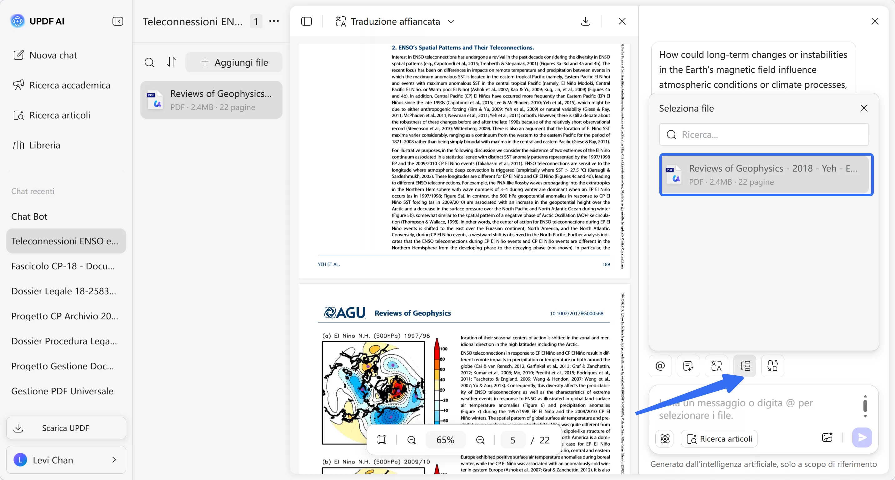Click the zoom level showing 65%

pyautogui.click(x=445, y=440)
